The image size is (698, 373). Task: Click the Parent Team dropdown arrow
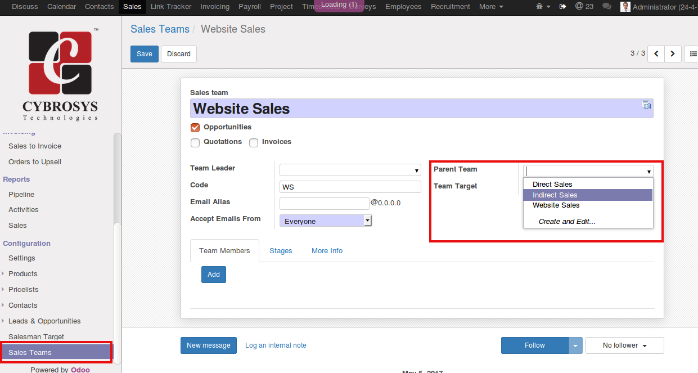(x=649, y=172)
